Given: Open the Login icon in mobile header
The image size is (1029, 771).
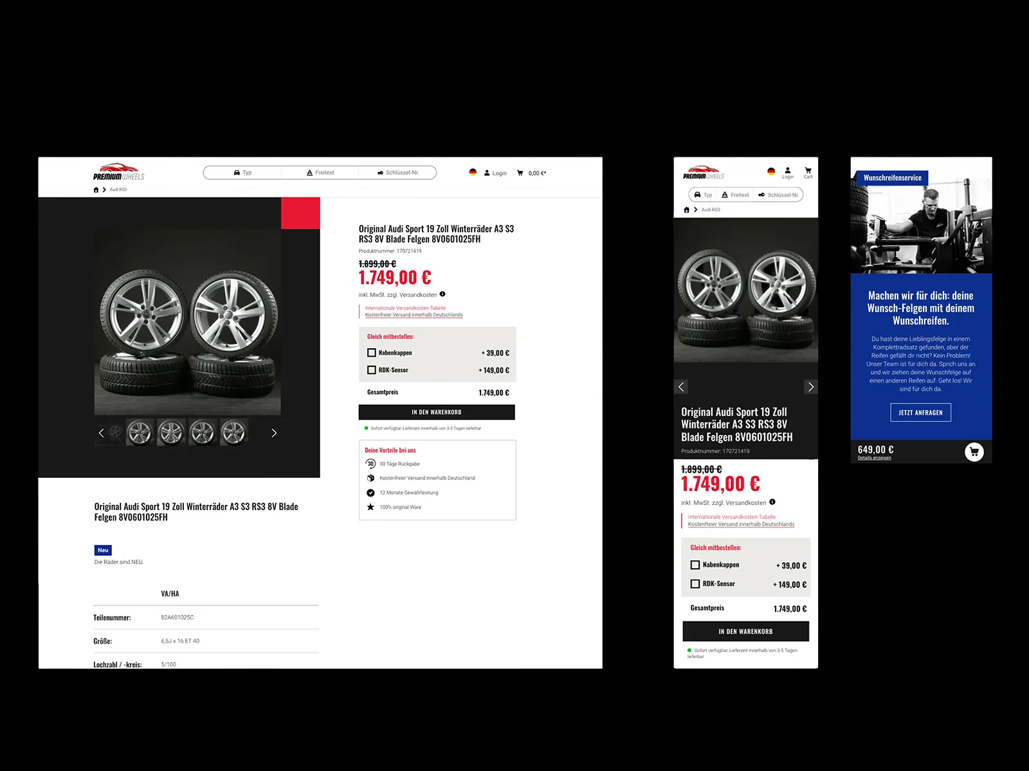Looking at the screenshot, I should (788, 173).
